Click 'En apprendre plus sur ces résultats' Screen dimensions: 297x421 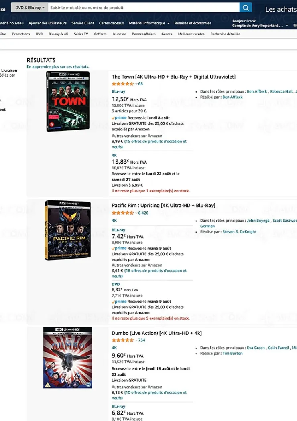pos(58,67)
